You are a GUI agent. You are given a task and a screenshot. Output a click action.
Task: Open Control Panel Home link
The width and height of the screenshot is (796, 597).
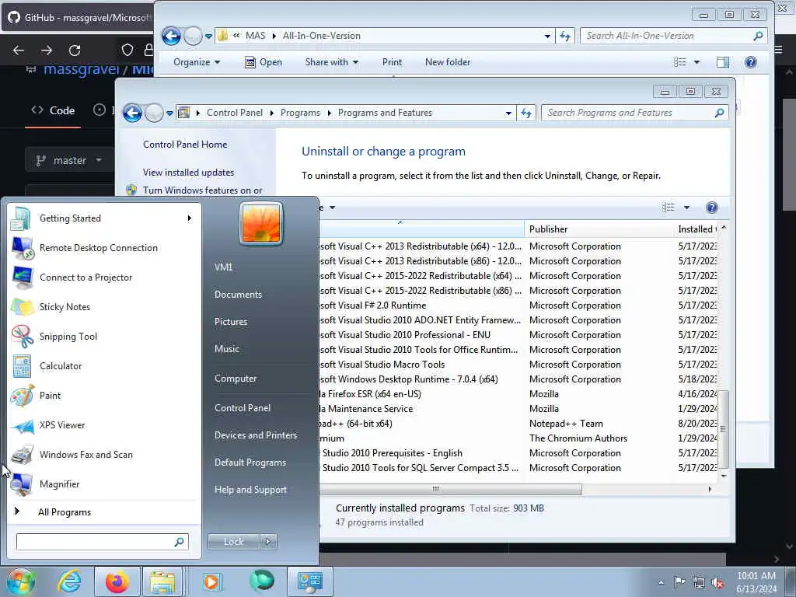[x=185, y=144]
